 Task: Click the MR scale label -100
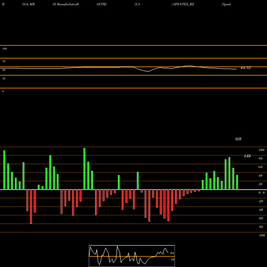(262, 235)
